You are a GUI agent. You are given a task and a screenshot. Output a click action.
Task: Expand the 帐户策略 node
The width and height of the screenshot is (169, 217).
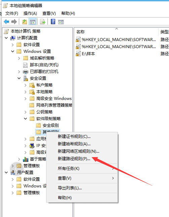point(26,85)
